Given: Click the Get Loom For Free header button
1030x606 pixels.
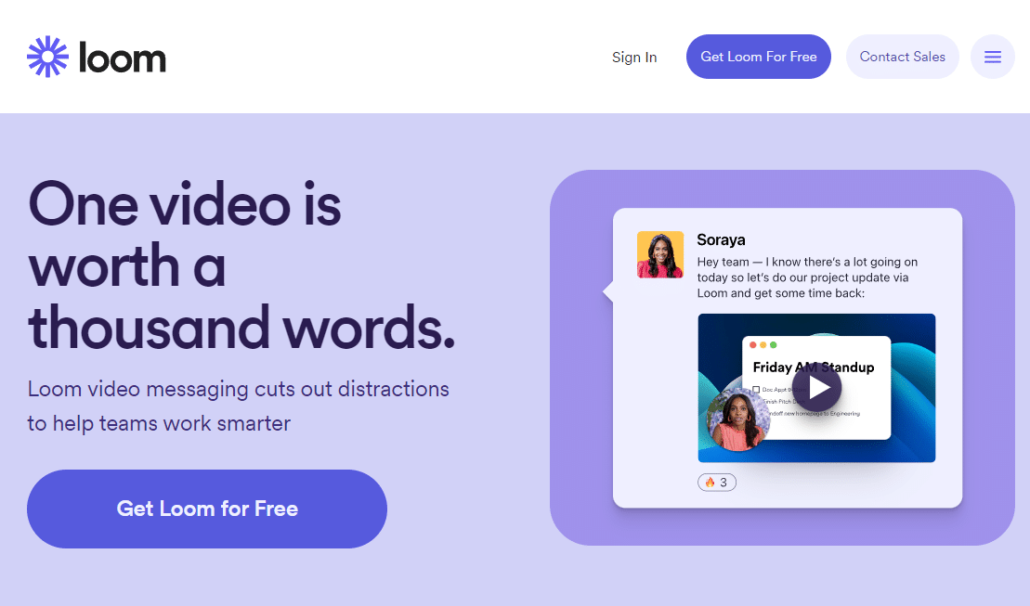Looking at the screenshot, I should [x=758, y=57].
